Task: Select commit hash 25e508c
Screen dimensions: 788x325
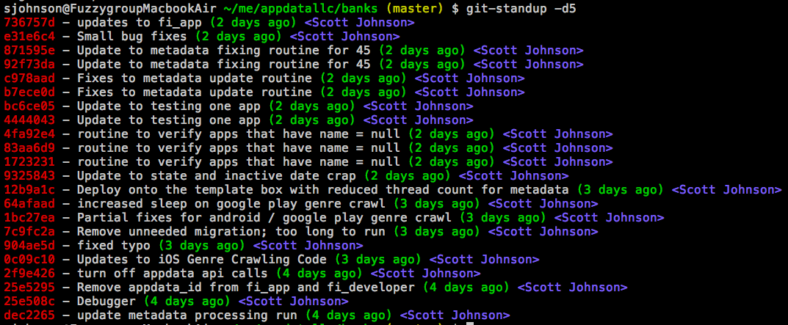Action: pyautogui.click(x=29, y=302)
